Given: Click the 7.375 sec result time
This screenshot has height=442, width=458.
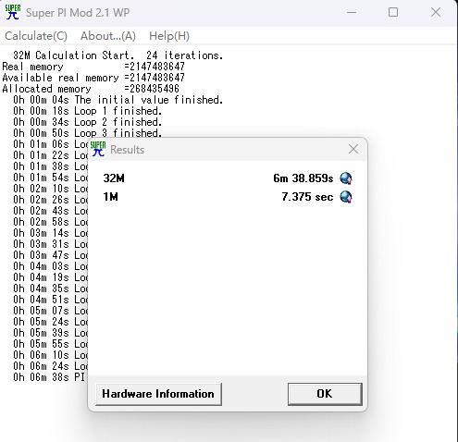Looking at the screenshot, I should (307, 197).
